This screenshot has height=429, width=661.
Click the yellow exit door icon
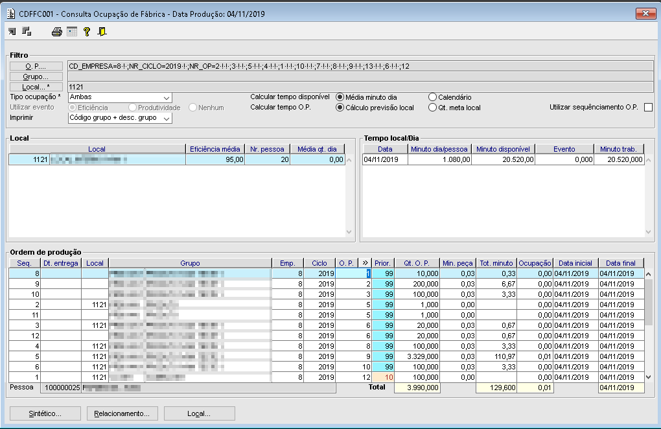click(x=102, y=32)
